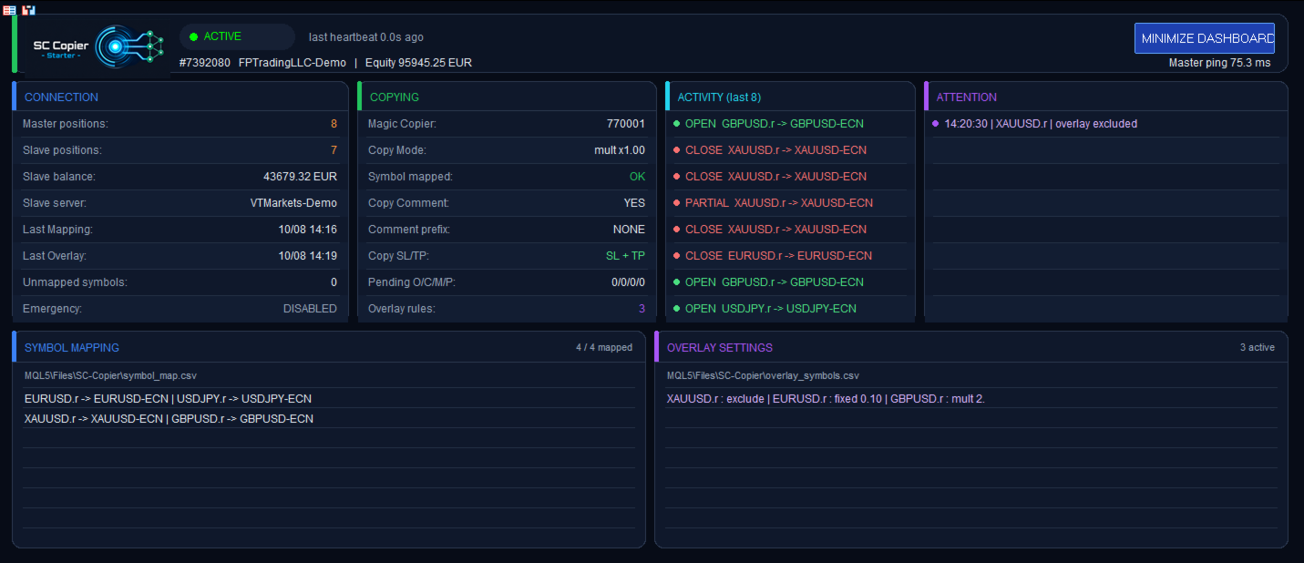The width and height of the screenshot is (1304, 563).
Task: Click the ACTIVE status label
Action: (222, 37)
